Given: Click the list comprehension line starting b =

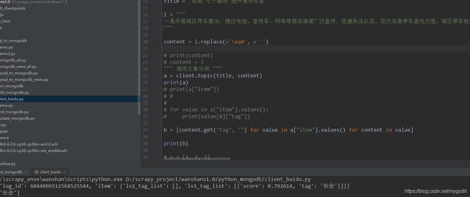Looking at the screenshot, I should [x=288, y=130].
